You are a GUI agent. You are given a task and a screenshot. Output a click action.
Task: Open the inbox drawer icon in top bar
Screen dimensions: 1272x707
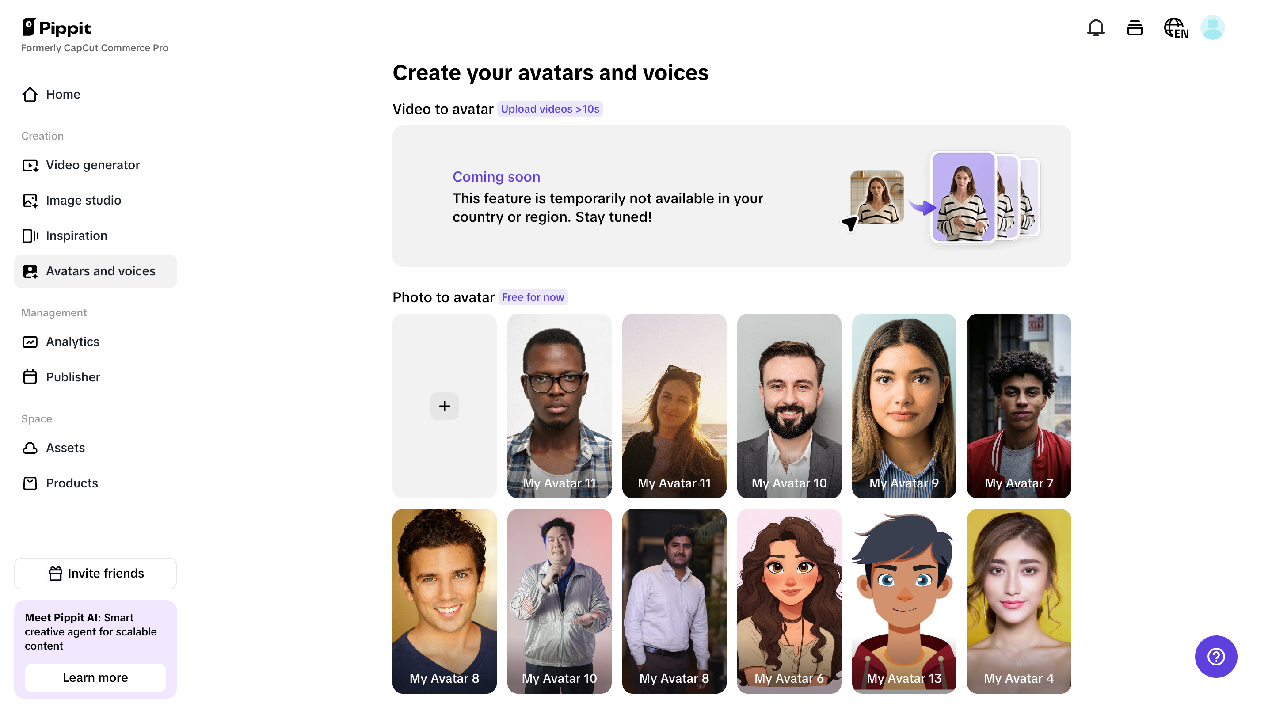click(1135, 28)
